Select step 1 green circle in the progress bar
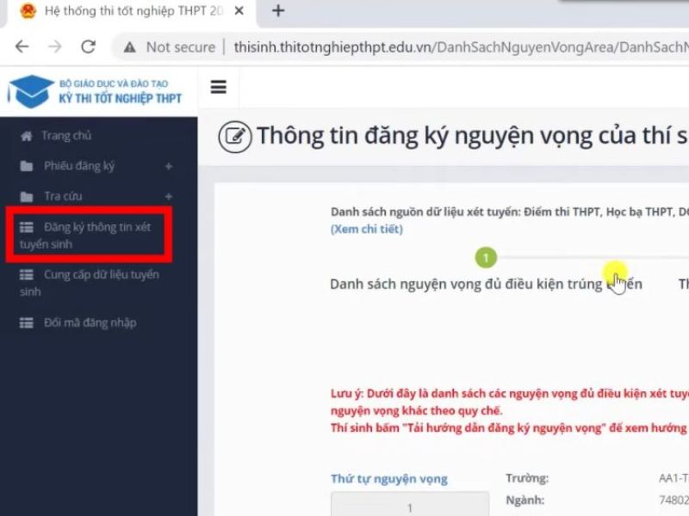The height and width of the screenshot is (516, 689). (486, 257)
